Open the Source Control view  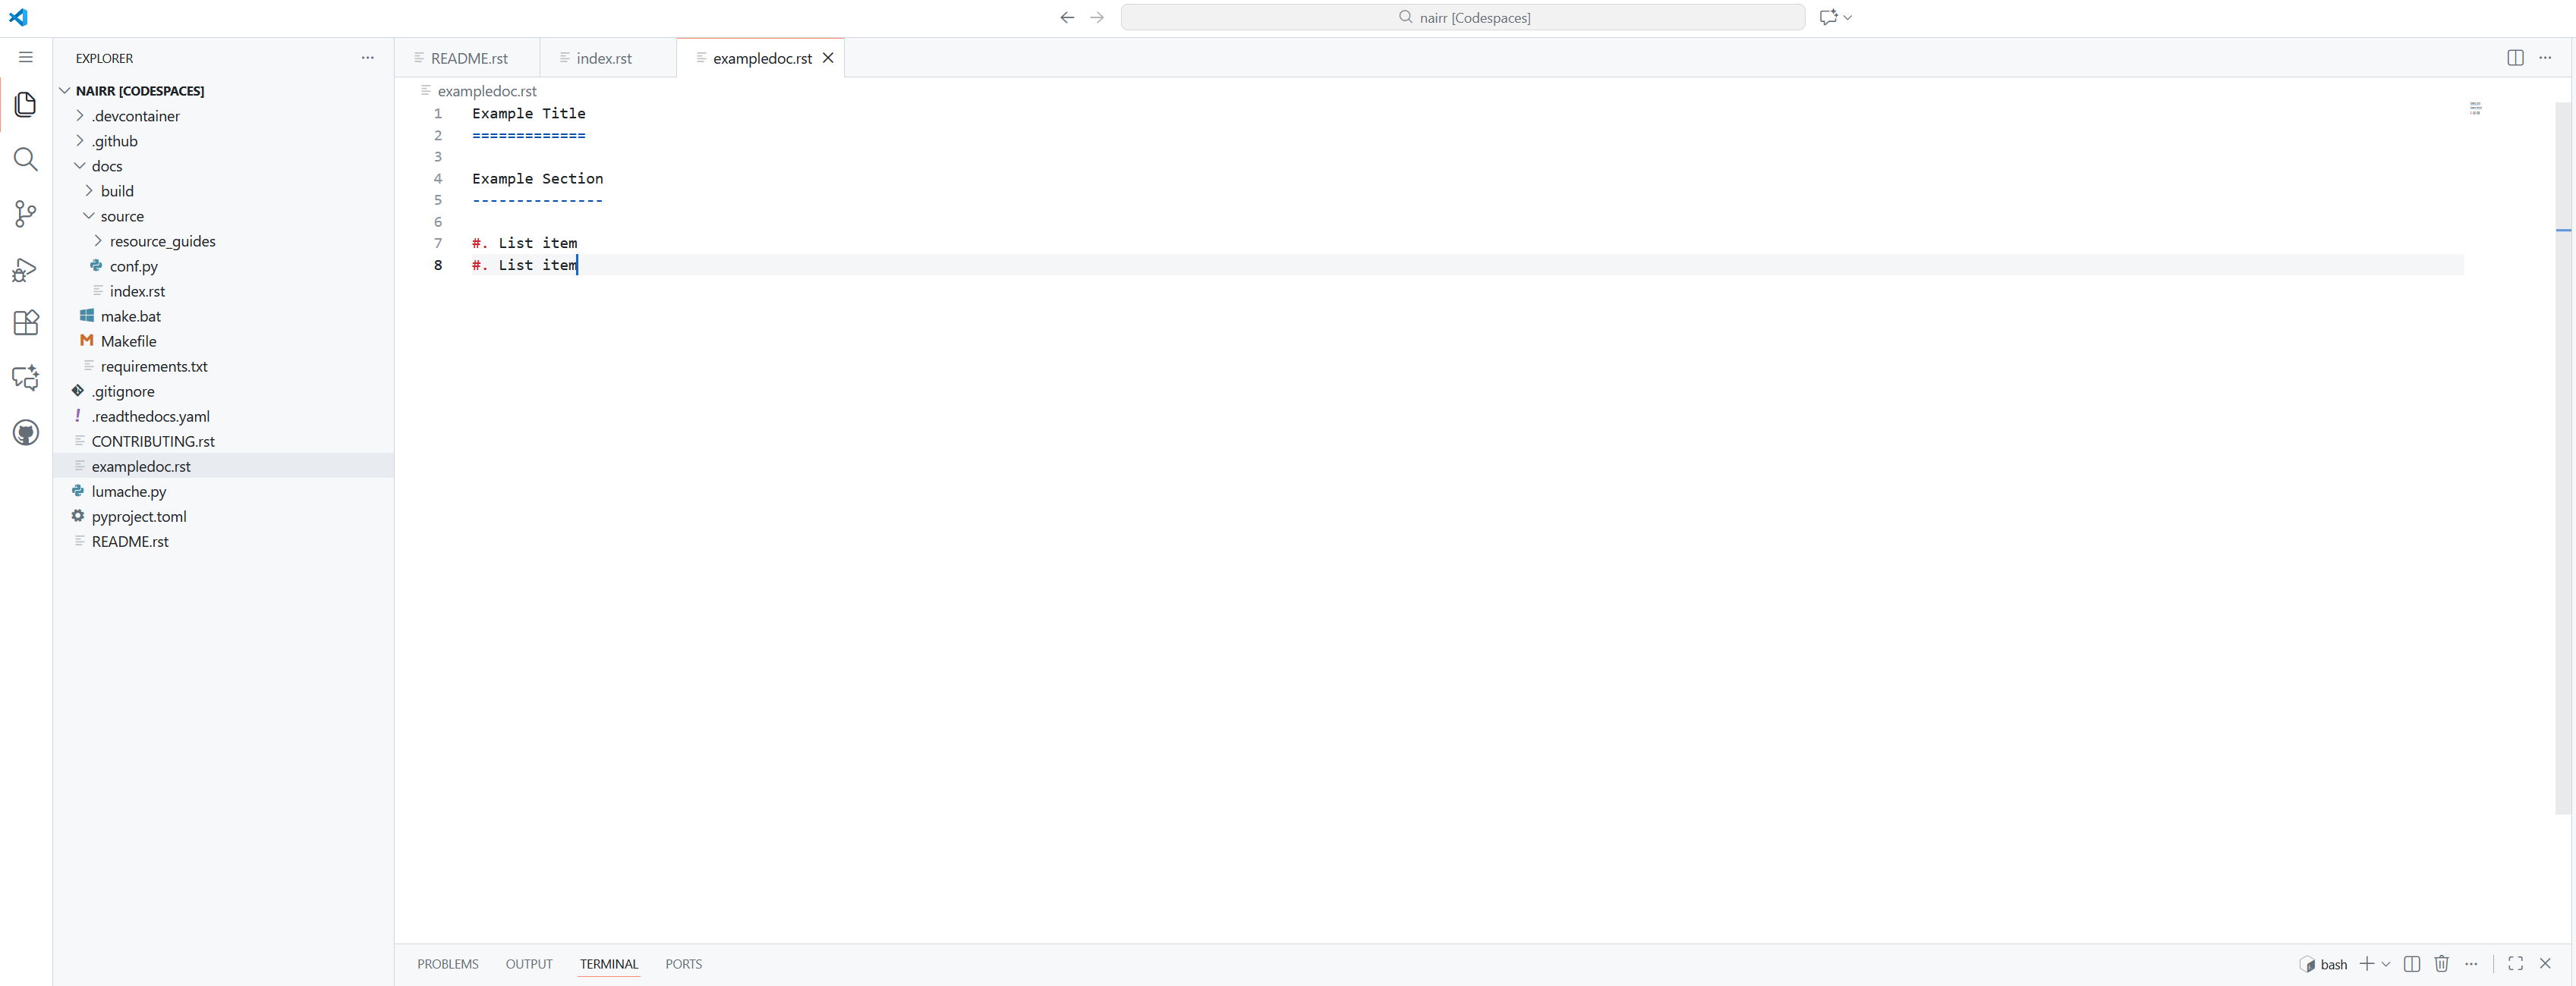(26, 213)
